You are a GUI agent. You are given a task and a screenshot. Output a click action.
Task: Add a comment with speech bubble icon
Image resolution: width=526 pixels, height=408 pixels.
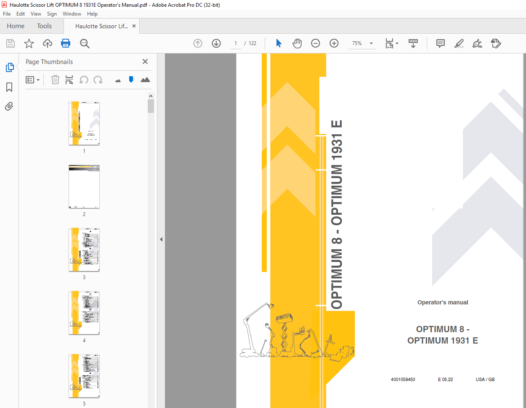click(x=441, y=43)
